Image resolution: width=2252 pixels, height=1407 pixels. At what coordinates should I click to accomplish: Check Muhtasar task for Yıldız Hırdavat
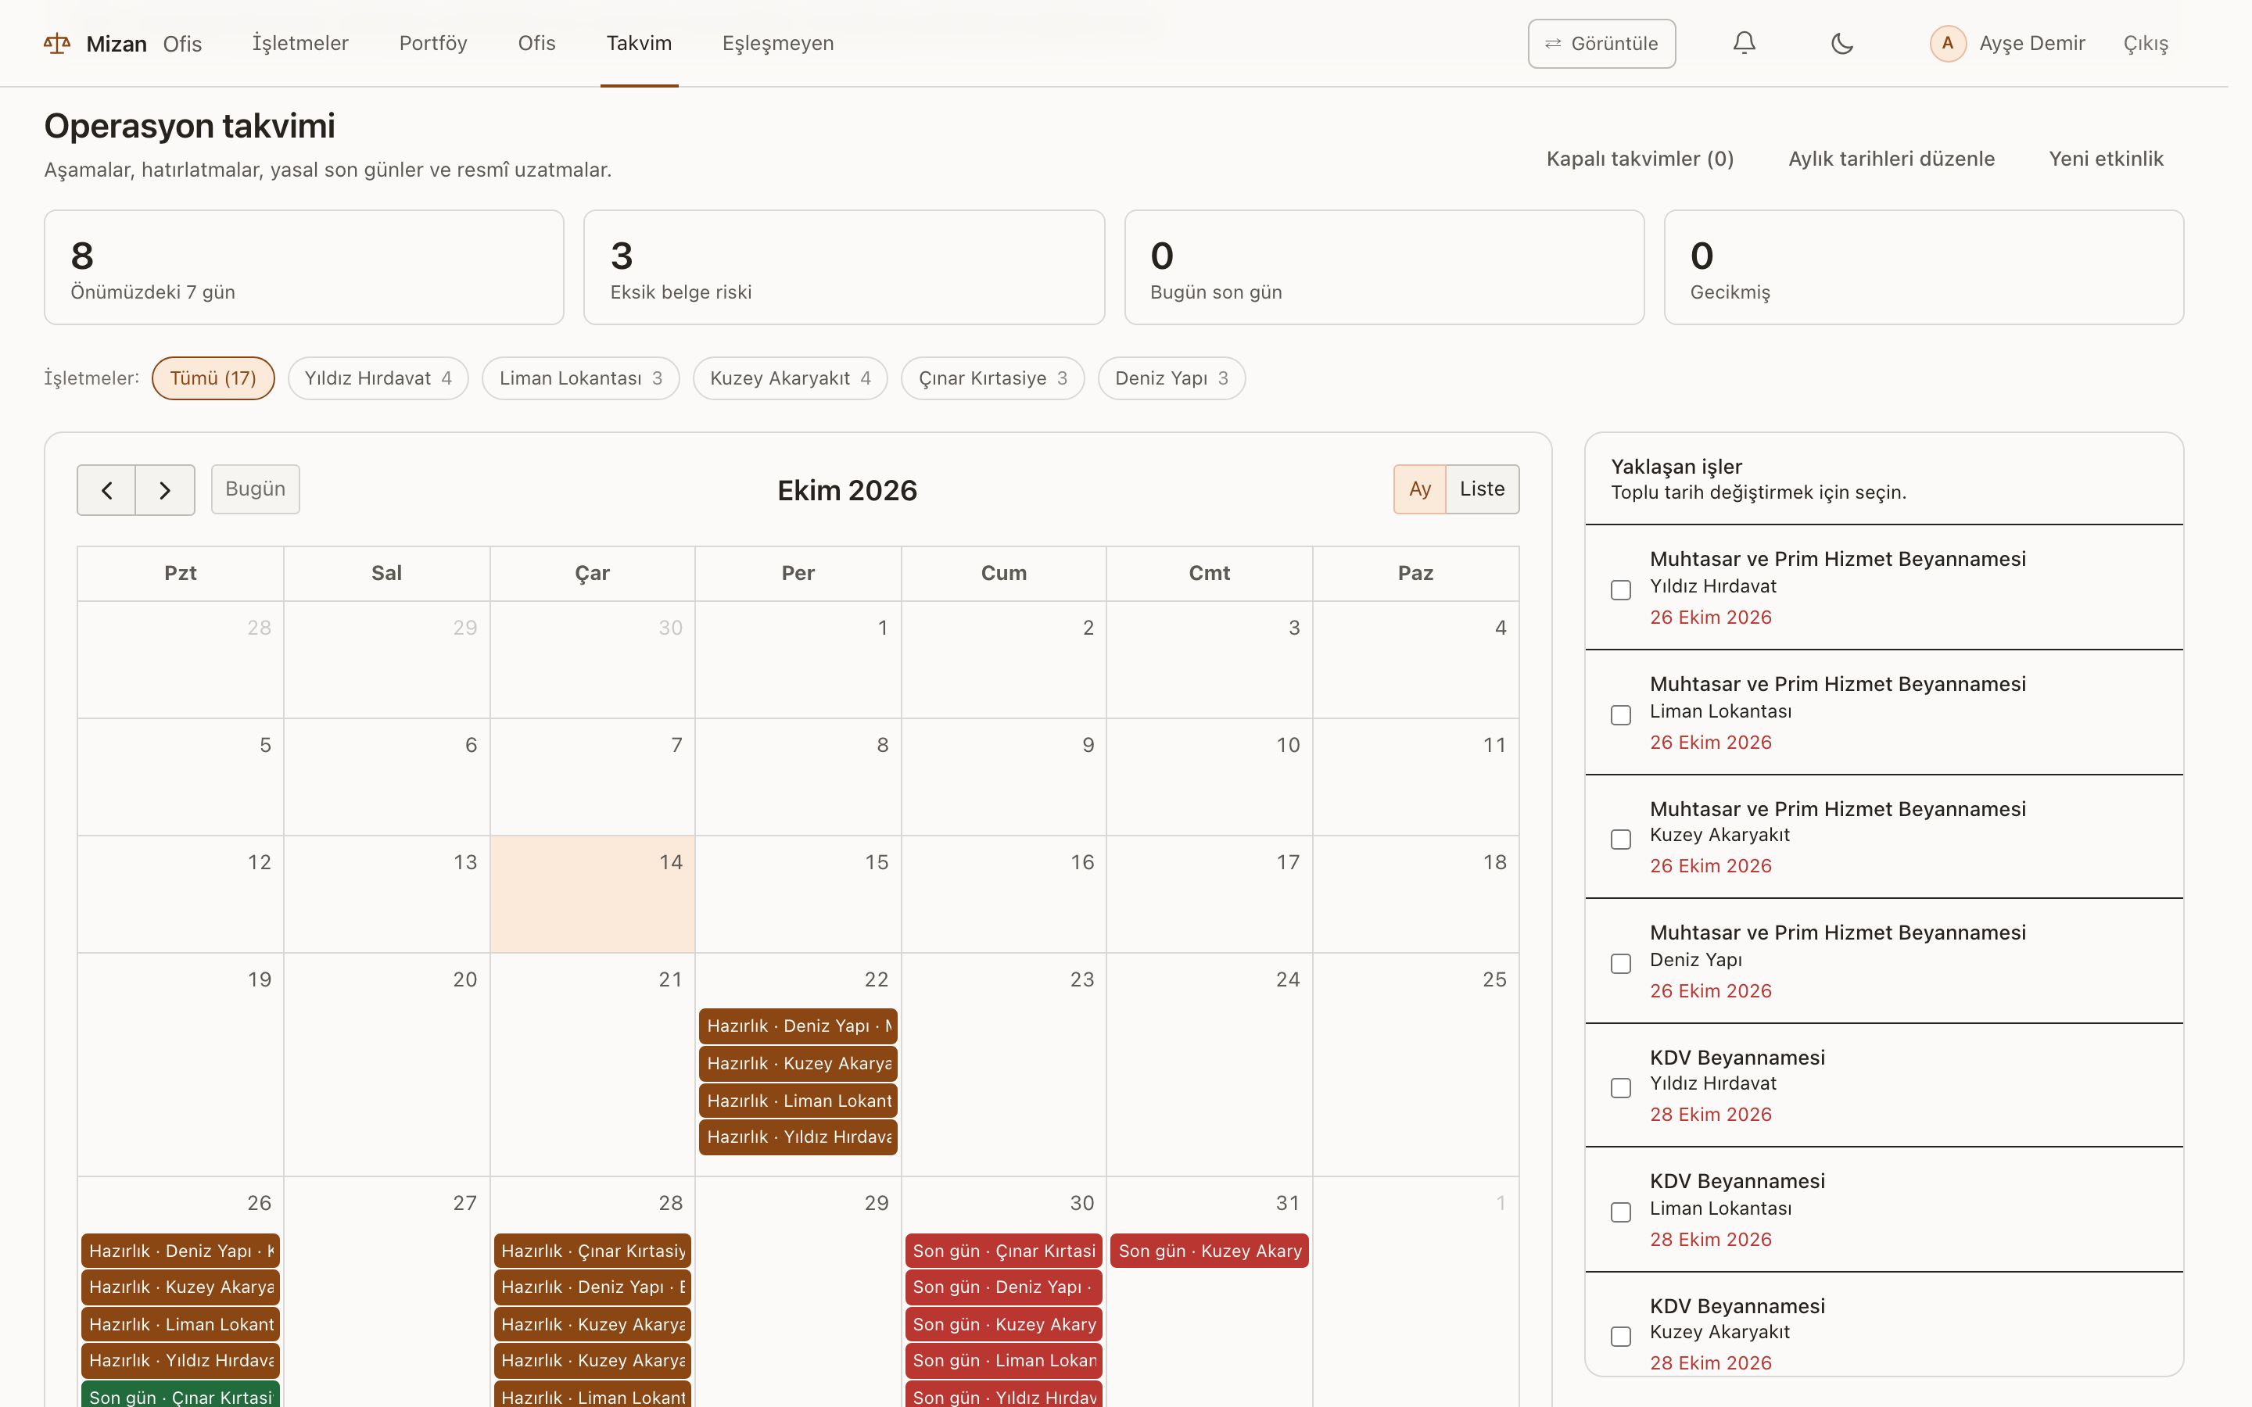pos(1620,590)
